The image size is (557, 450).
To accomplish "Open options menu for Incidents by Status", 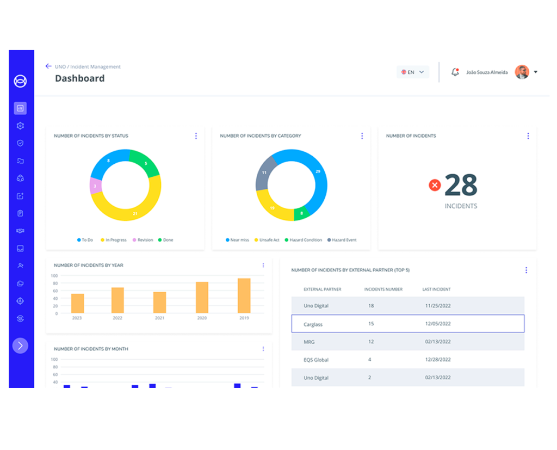I will pyautogui.click(x=196, y=136).
